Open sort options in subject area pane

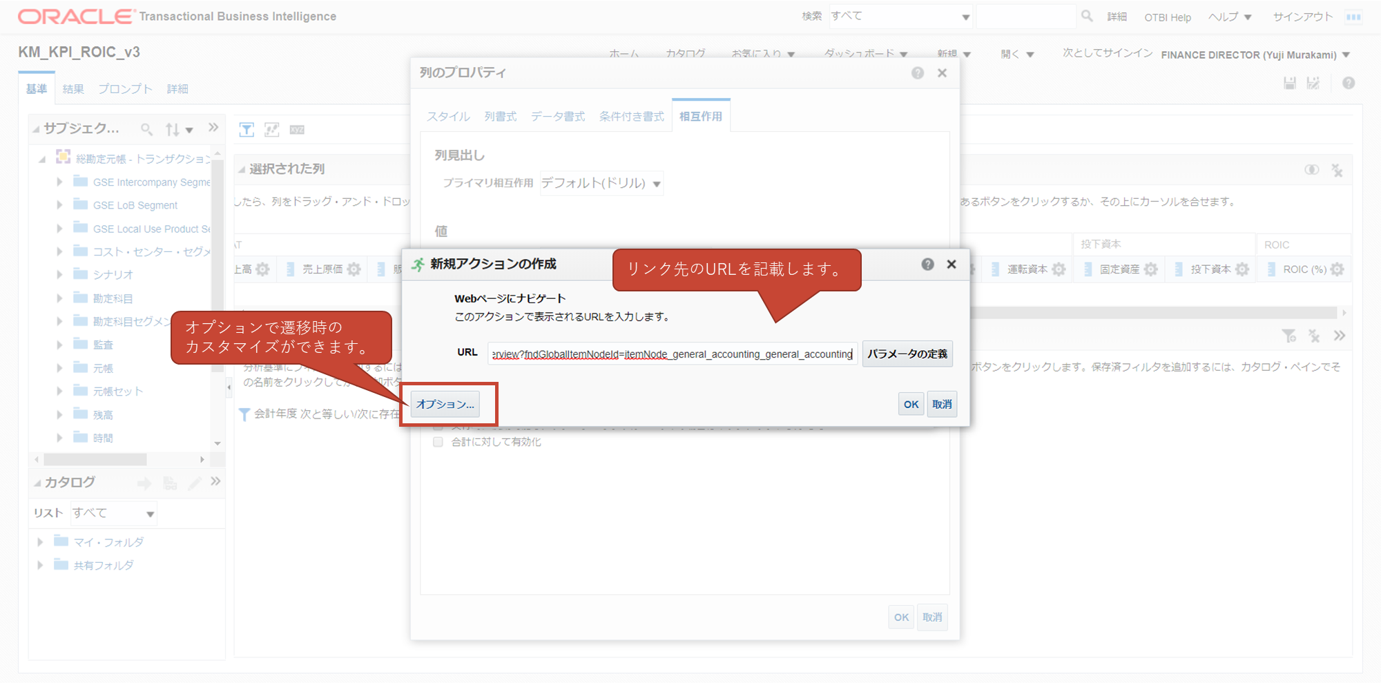178,129
